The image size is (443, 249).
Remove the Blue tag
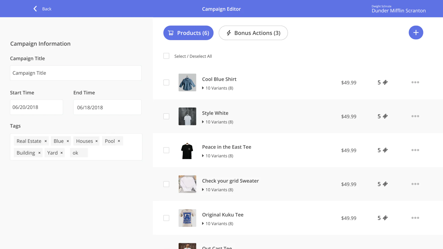pos(68,141)
